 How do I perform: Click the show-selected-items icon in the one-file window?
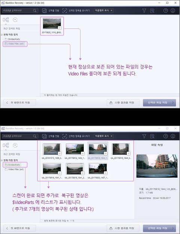tap(65, 10)
